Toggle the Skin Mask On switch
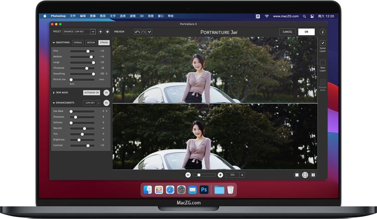 (106, 93)
